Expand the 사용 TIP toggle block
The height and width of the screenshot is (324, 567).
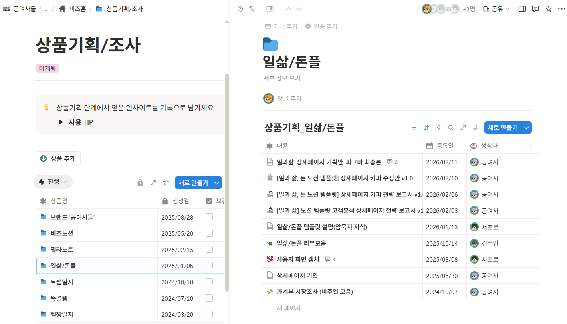point(61,122)
